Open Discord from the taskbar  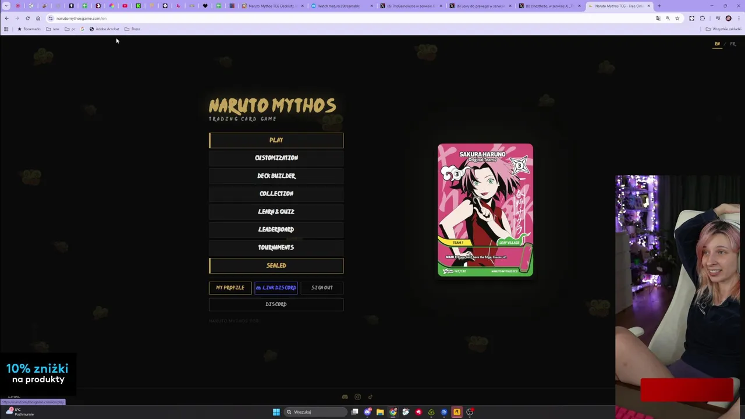tap(367, 412)
